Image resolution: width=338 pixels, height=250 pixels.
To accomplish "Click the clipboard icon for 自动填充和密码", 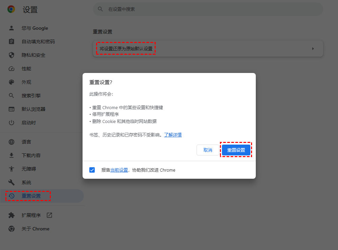I will pyautogui.click(x=12, y=42).
